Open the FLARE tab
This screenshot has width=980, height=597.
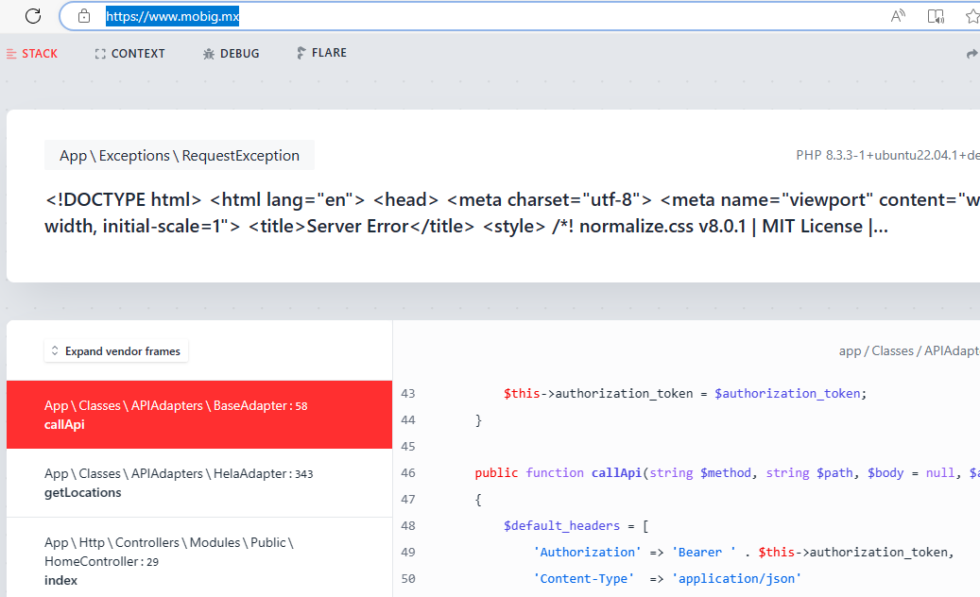321,53
